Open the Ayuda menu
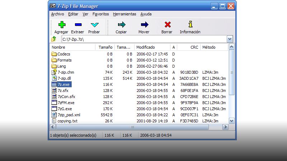Image resolution: width=287 pixels, height=161 pixels. 146,14
